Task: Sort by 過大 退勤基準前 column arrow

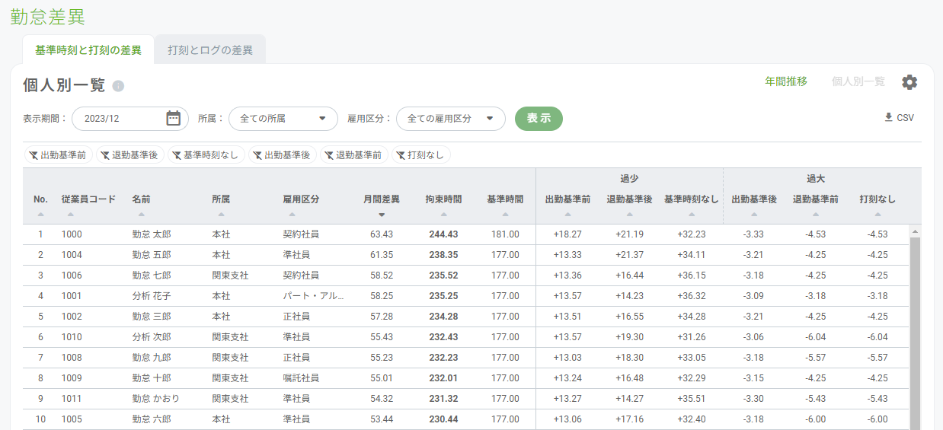Action: (815, 215)
